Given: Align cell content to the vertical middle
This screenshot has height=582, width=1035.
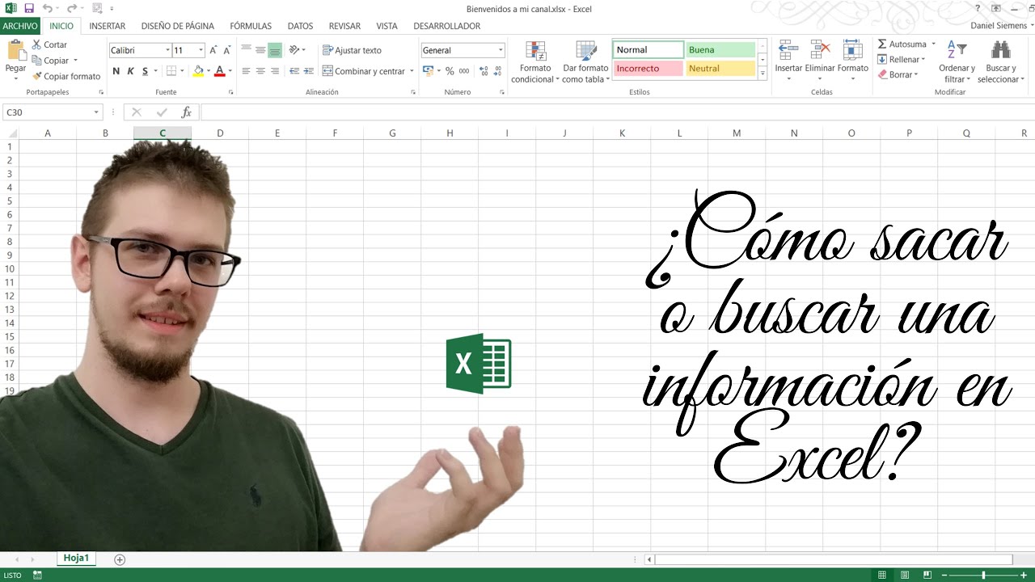Looking at the screenshot, I should pyautogui.click(x=260, y=50).
